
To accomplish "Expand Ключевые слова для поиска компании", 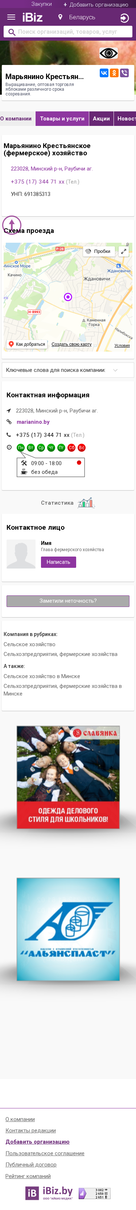I will click(68, 370).
